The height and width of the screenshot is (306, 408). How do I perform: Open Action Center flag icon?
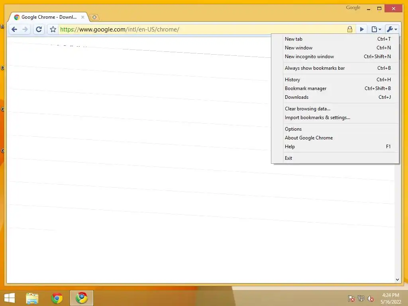click(351, 298)
